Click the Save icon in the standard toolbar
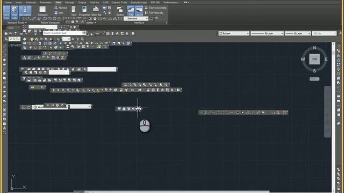This screenshot has width=344, height=193. pyautogui.click(x=16, y=33)
